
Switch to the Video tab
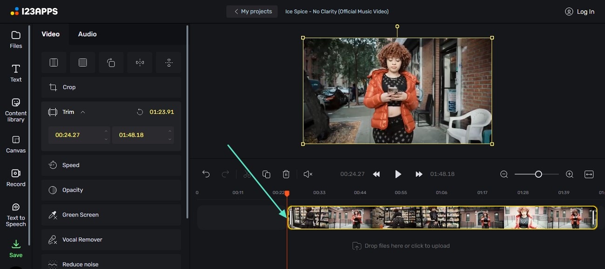[x=50, y=34]
